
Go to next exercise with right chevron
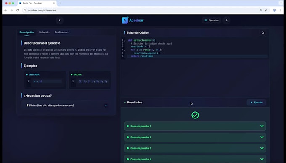[226, 21]
